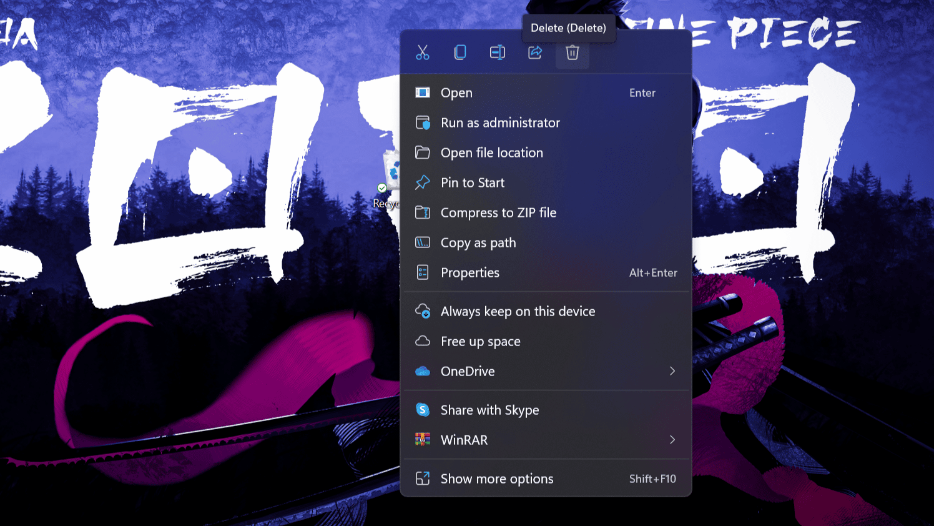This screenshot has width=934, height=526.
Task: Click the Rename icon in top row
Action: (x=498, y=52)
